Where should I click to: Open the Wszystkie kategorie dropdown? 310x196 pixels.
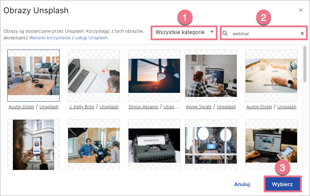pyautogui.click(x=184, y=32)
